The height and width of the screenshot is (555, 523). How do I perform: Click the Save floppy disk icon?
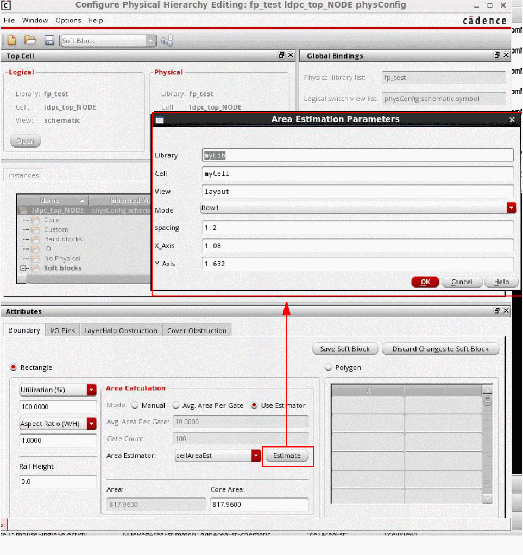49,41
